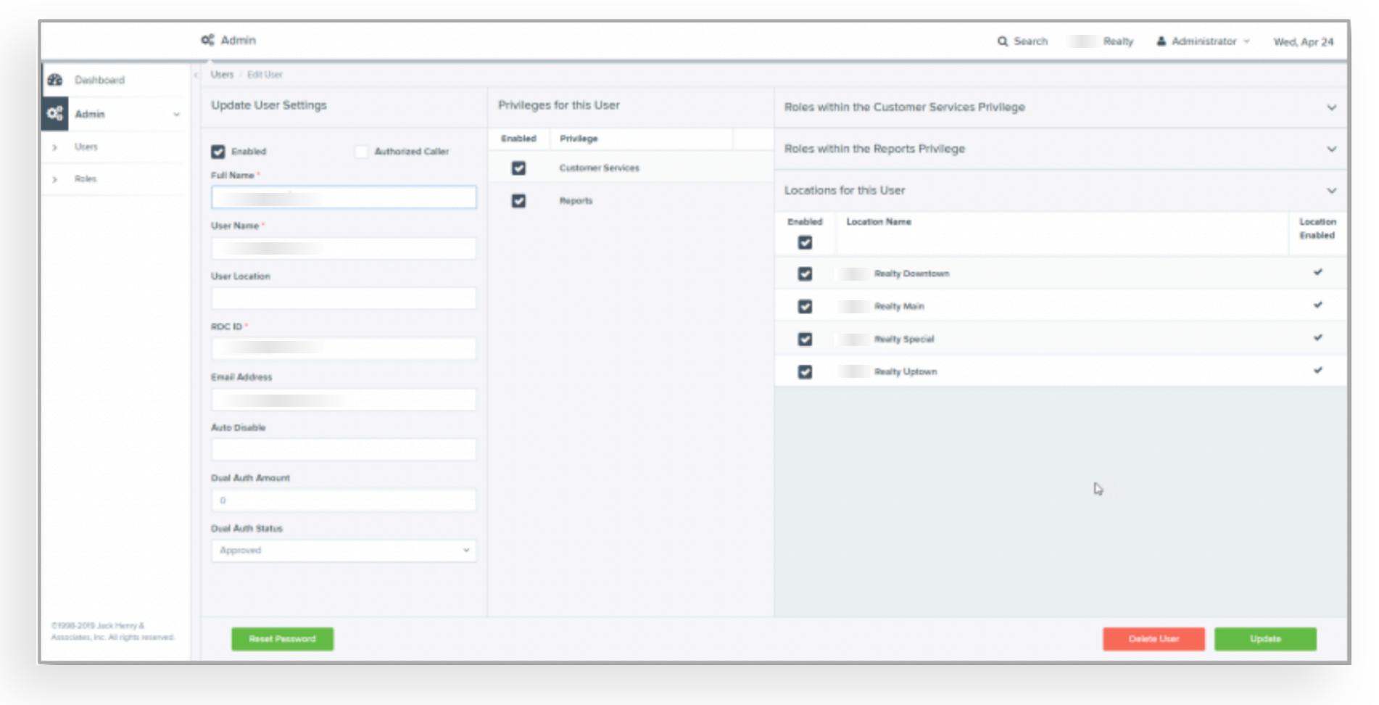This screenshot has width=1379, height=705.
Task: Uncheck the Enabled user checkbox
Action: coord(218,152)
